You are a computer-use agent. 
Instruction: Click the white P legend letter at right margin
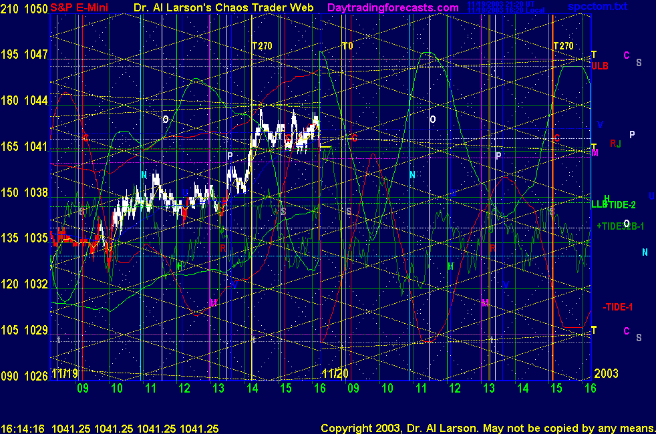632,134
